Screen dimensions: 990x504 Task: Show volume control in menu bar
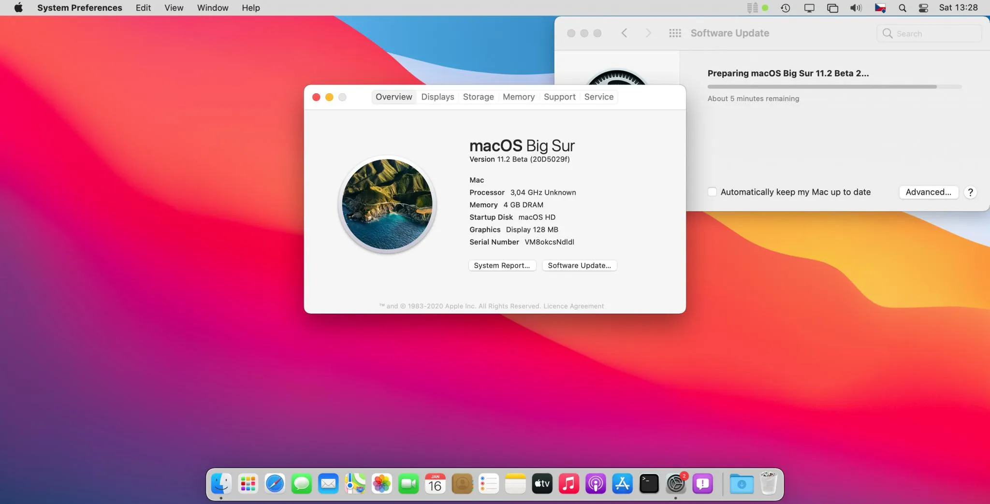coord(856,8)
